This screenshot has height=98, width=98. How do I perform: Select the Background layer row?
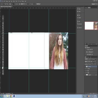pyautogui.click(x=91, y=75)
